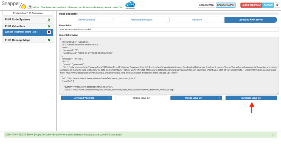The width and height of the screenshot is (281, 144).
Task: Add a new FHIR Value Set
Action: [49, 27]
